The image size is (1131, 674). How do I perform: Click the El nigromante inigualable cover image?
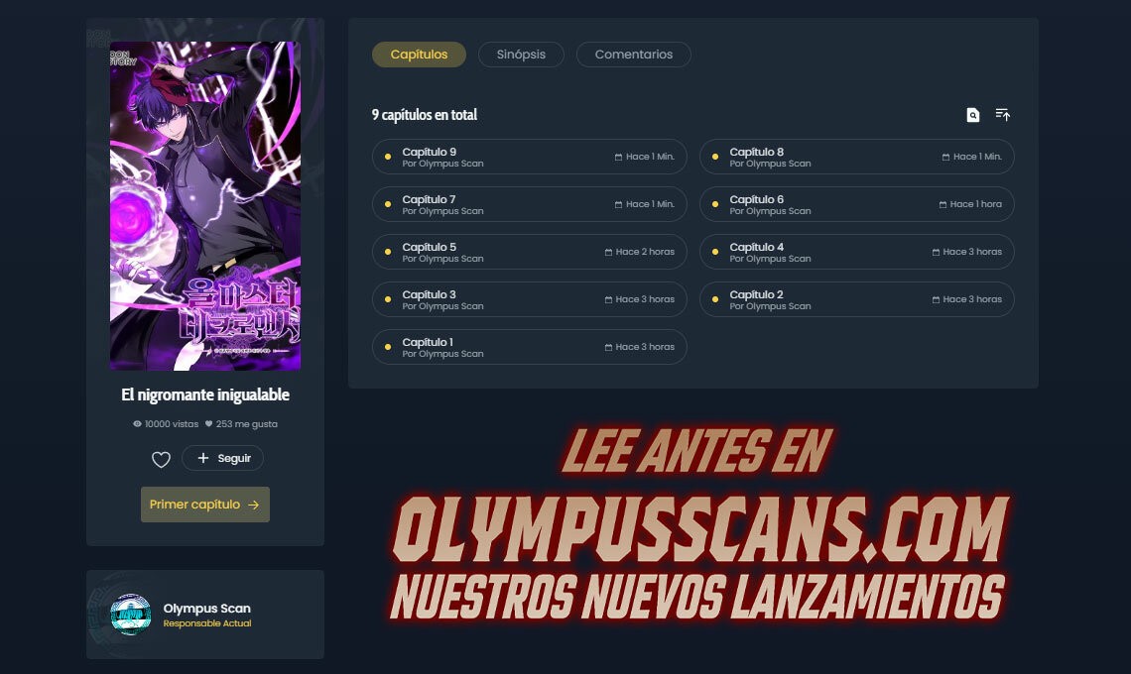tap(204, 206)
